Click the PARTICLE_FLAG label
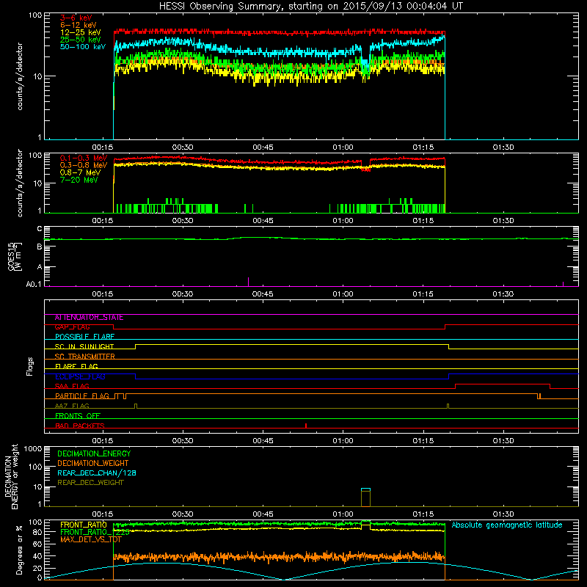The height and width of the screenshot is (587, 587). (82, 396)
